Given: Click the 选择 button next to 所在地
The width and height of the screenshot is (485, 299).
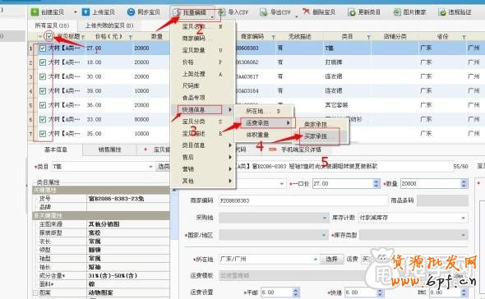Looking at the screenshot, I should [x=331, y=259].
